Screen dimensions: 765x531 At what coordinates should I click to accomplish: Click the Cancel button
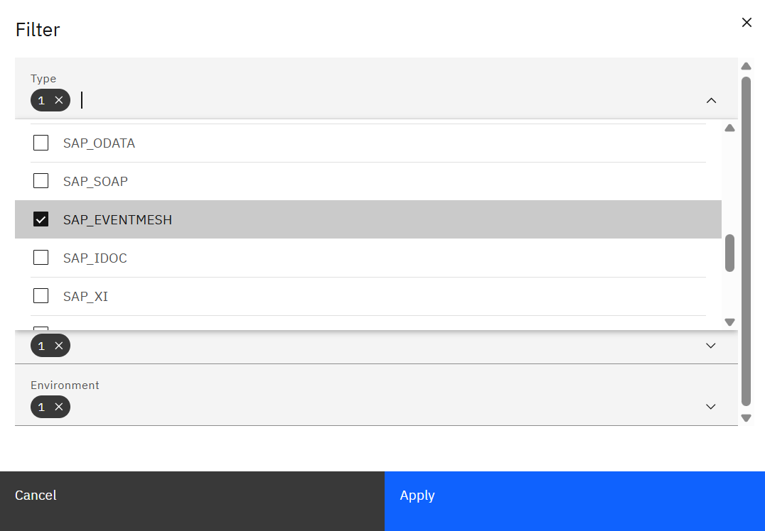36,496
